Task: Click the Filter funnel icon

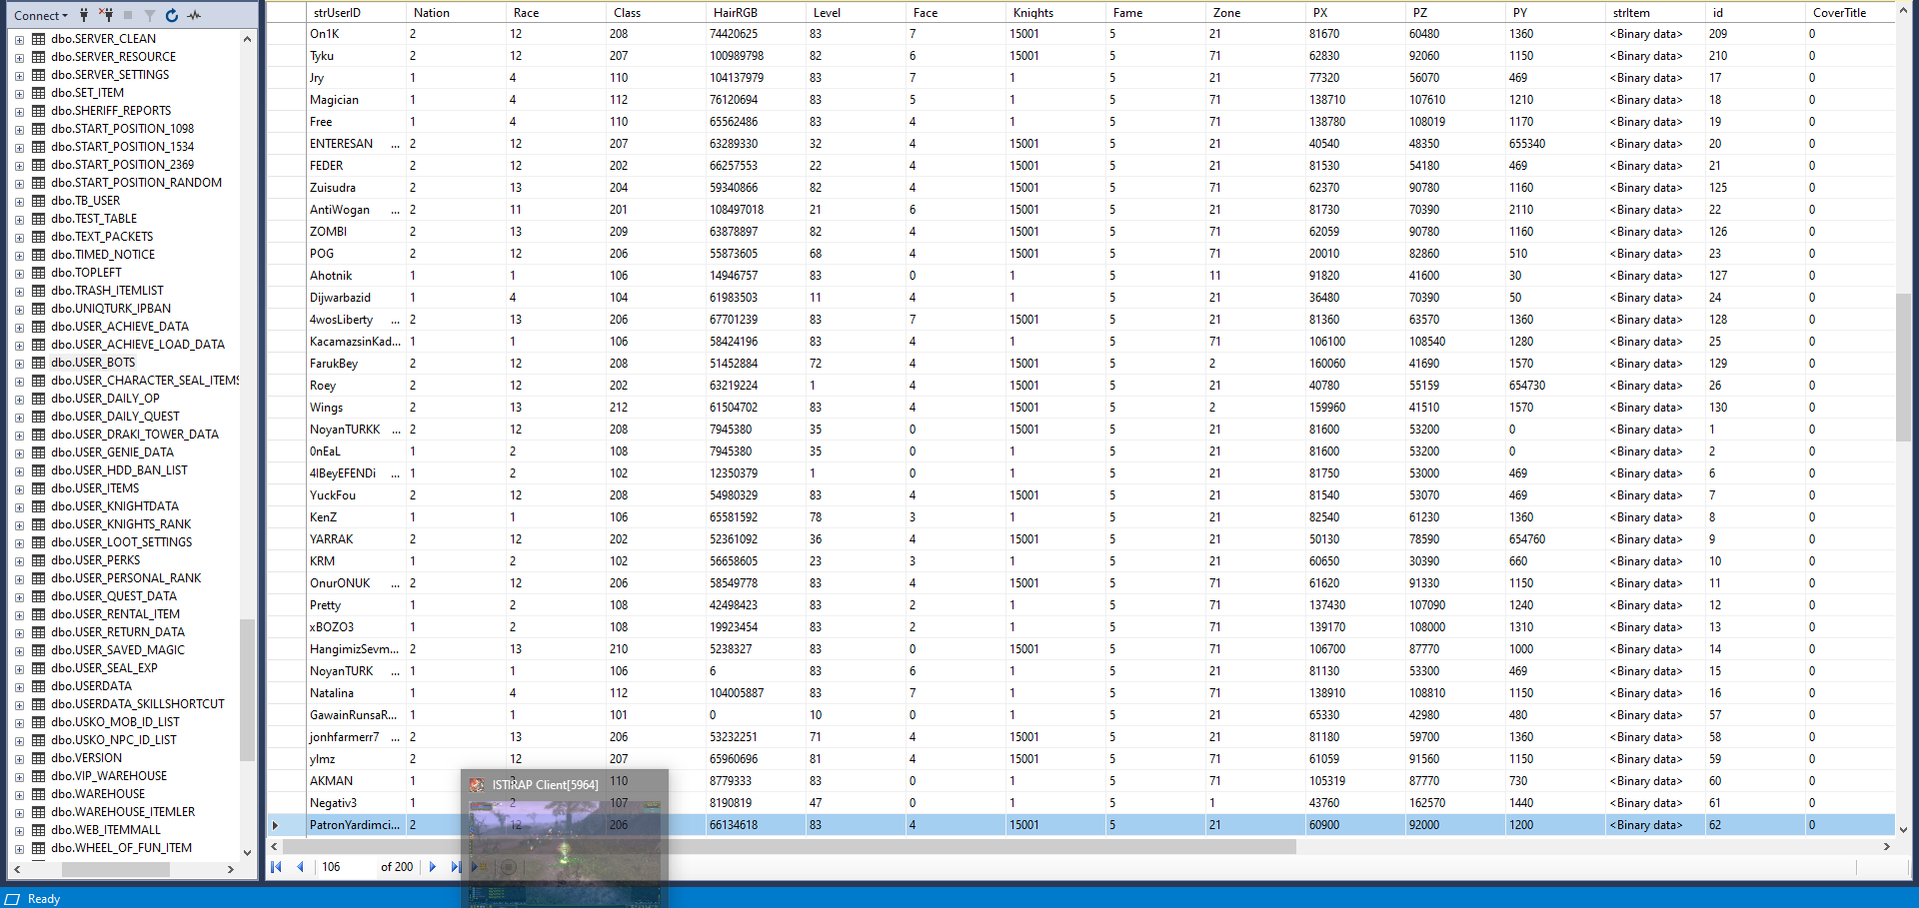Action: tap(150, 15)
